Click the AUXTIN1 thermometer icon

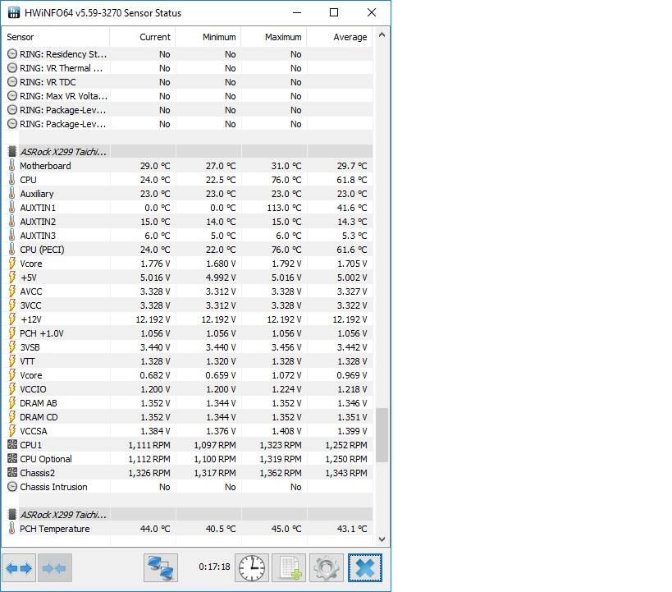[x=12, y=208]
